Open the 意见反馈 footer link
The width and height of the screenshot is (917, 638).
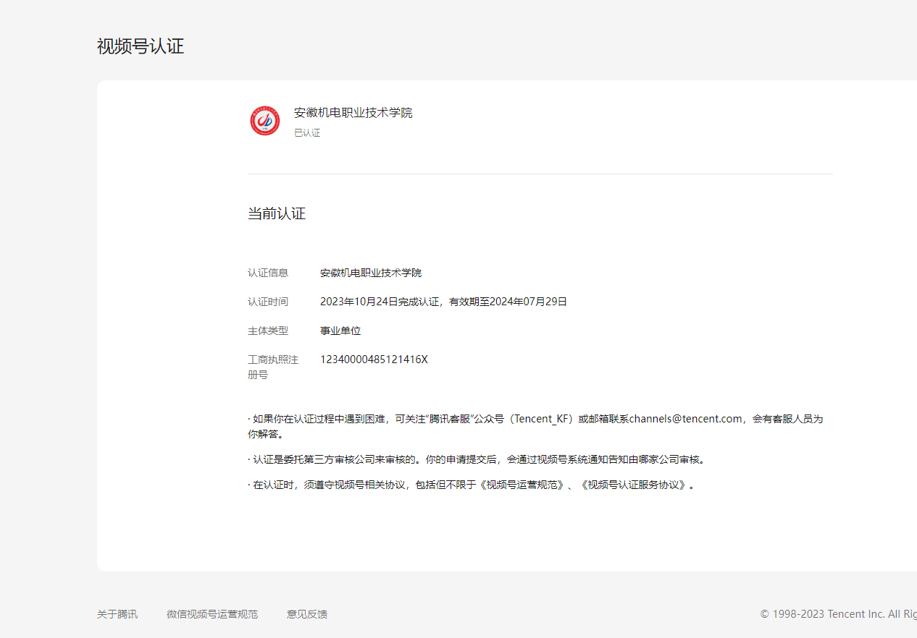click(x=307, y=614)
